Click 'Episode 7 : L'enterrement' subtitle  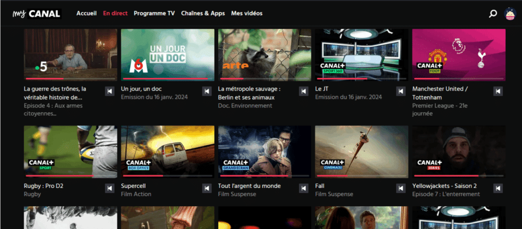click(x=446, y=194)
